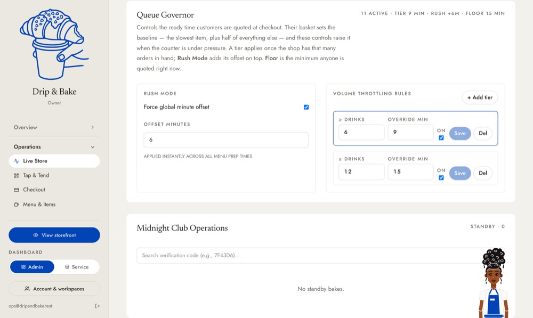Click the Volume Throttling Rules label
This screenshot has height=318, width=533.
372,94
